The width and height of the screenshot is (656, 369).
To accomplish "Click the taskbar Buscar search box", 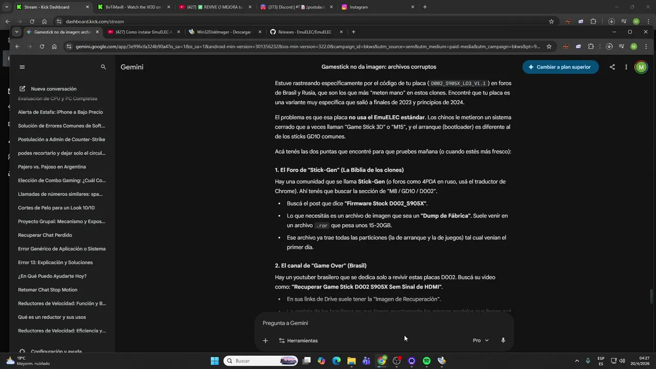I will (x=261, y=361).
